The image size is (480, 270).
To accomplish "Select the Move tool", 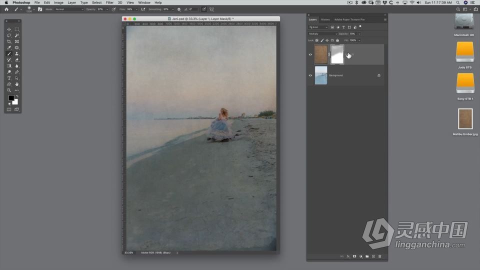I will 9,29.
